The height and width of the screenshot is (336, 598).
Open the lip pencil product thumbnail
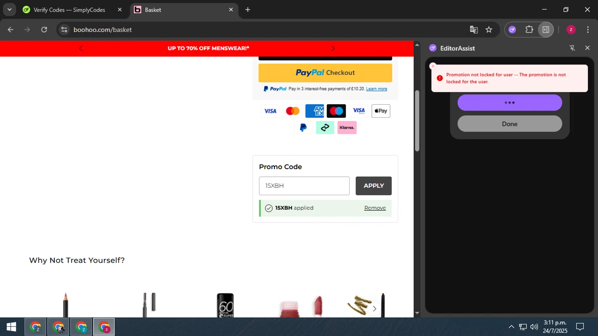[x=66, y=305]
